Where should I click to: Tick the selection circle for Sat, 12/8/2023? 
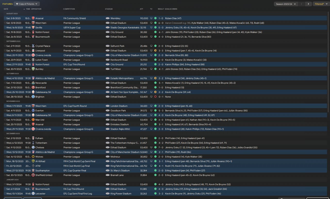point(5,23)
